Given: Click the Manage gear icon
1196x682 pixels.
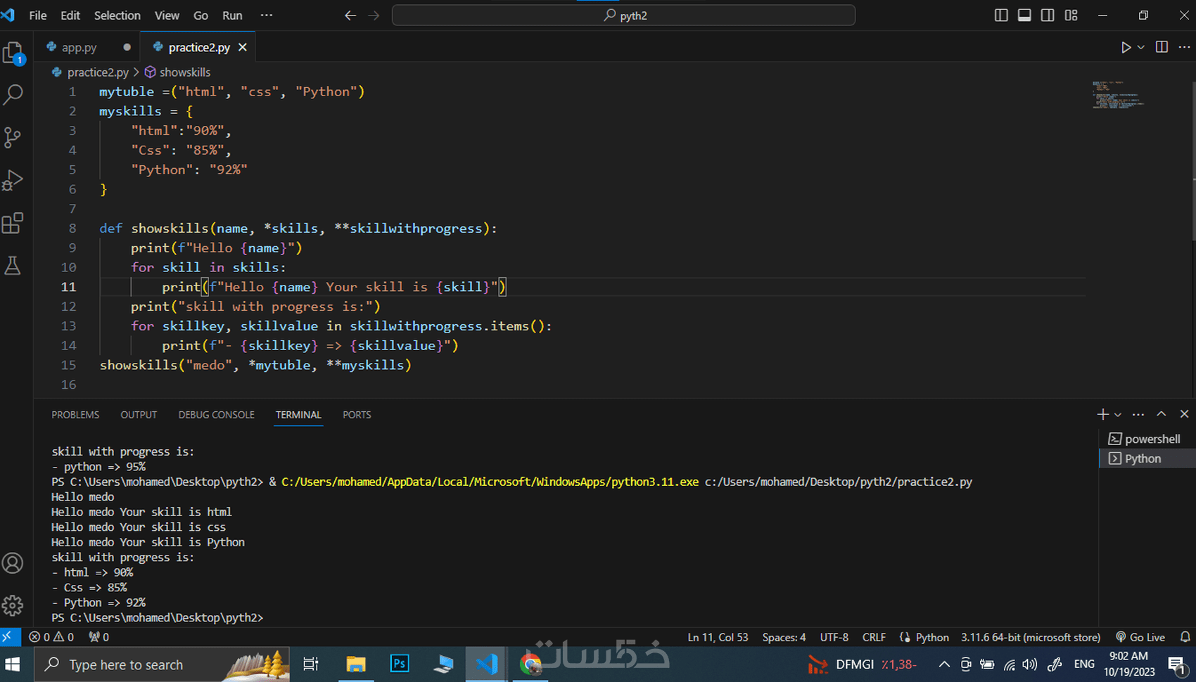Looking at the screenshot, I should 13,605.
